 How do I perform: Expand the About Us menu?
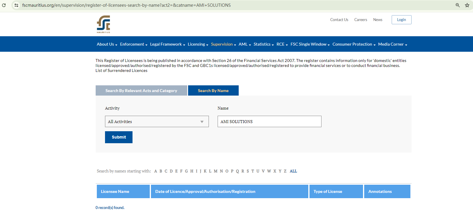point(107,44)
